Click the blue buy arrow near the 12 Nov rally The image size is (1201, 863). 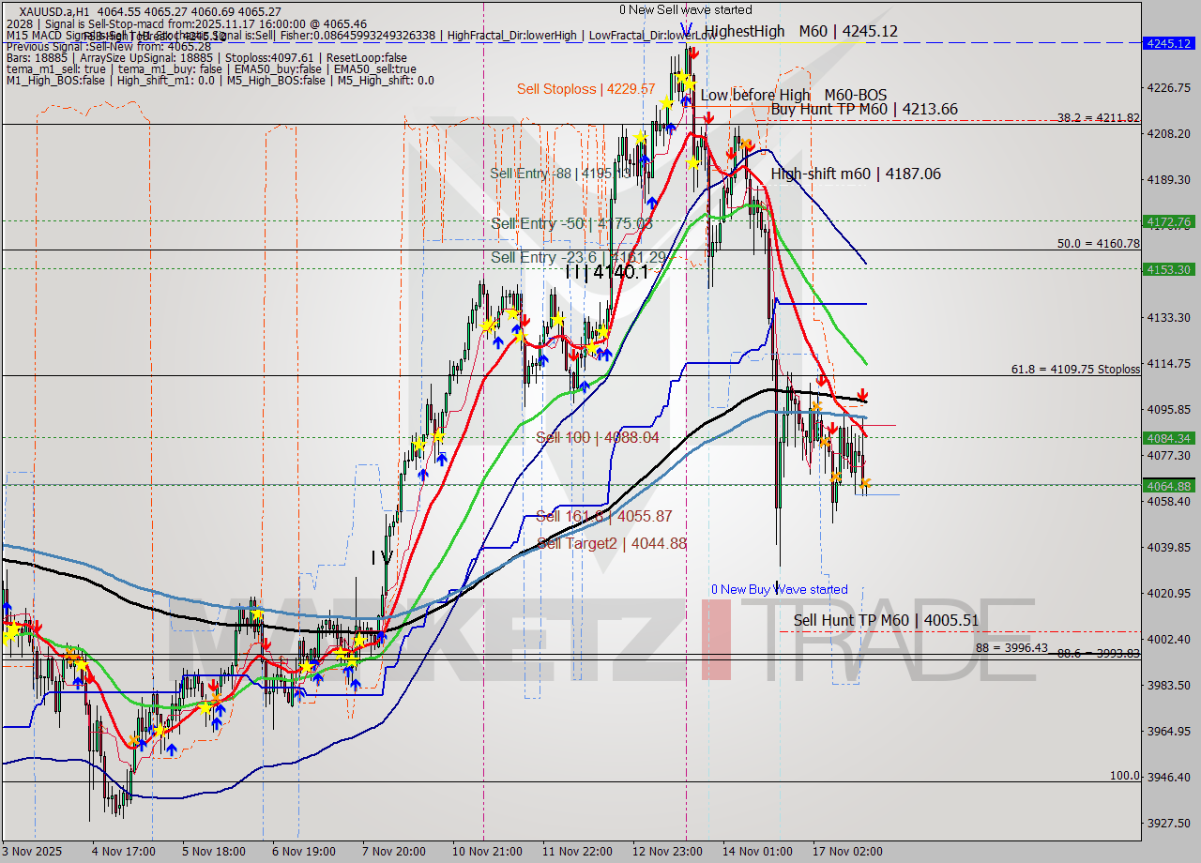point(652,202)
